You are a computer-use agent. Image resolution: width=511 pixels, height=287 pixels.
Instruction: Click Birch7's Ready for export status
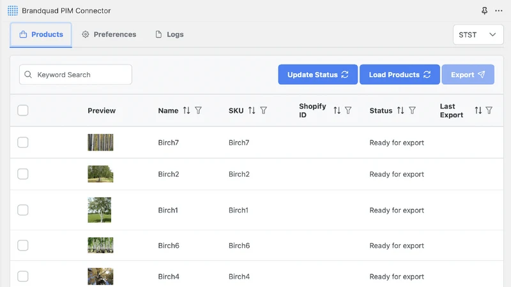397,142
